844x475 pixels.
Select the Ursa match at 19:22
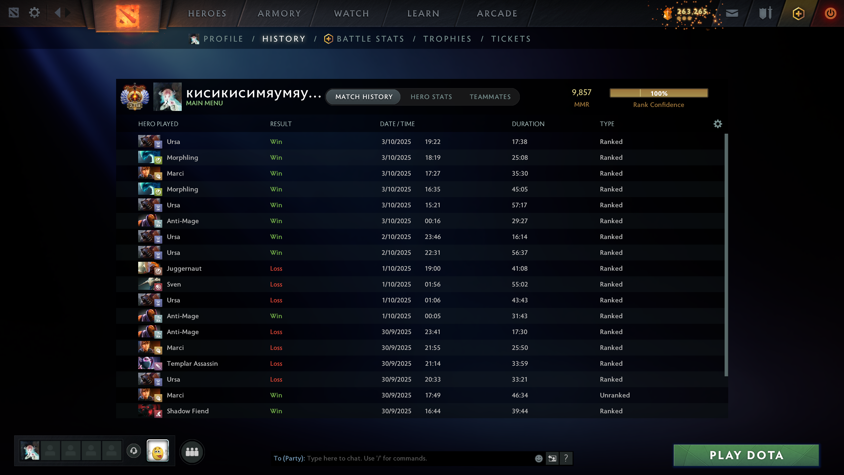(x=420, y=142)
